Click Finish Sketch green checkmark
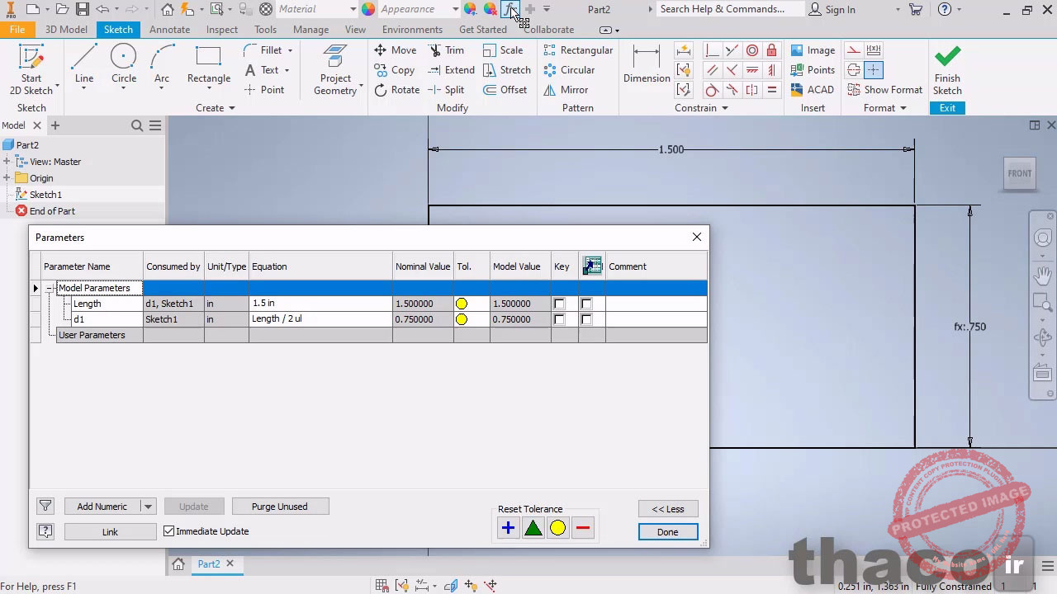 coord(947,70)
